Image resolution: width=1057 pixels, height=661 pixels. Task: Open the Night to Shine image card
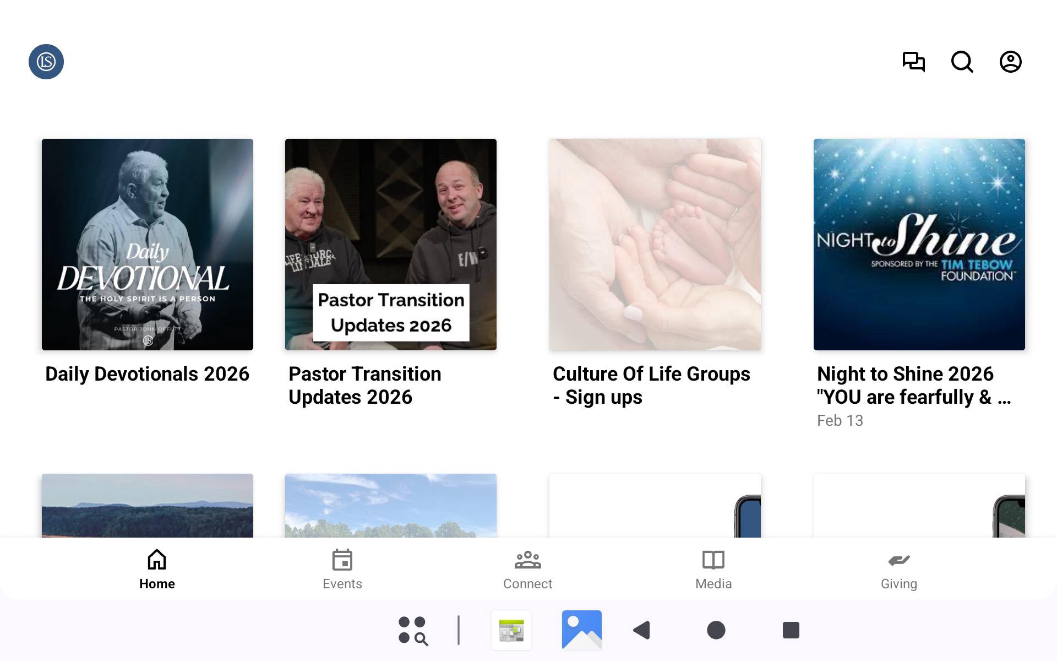[x=919, y=245]
